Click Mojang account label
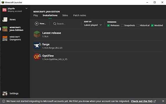 (x=15, y=11)
